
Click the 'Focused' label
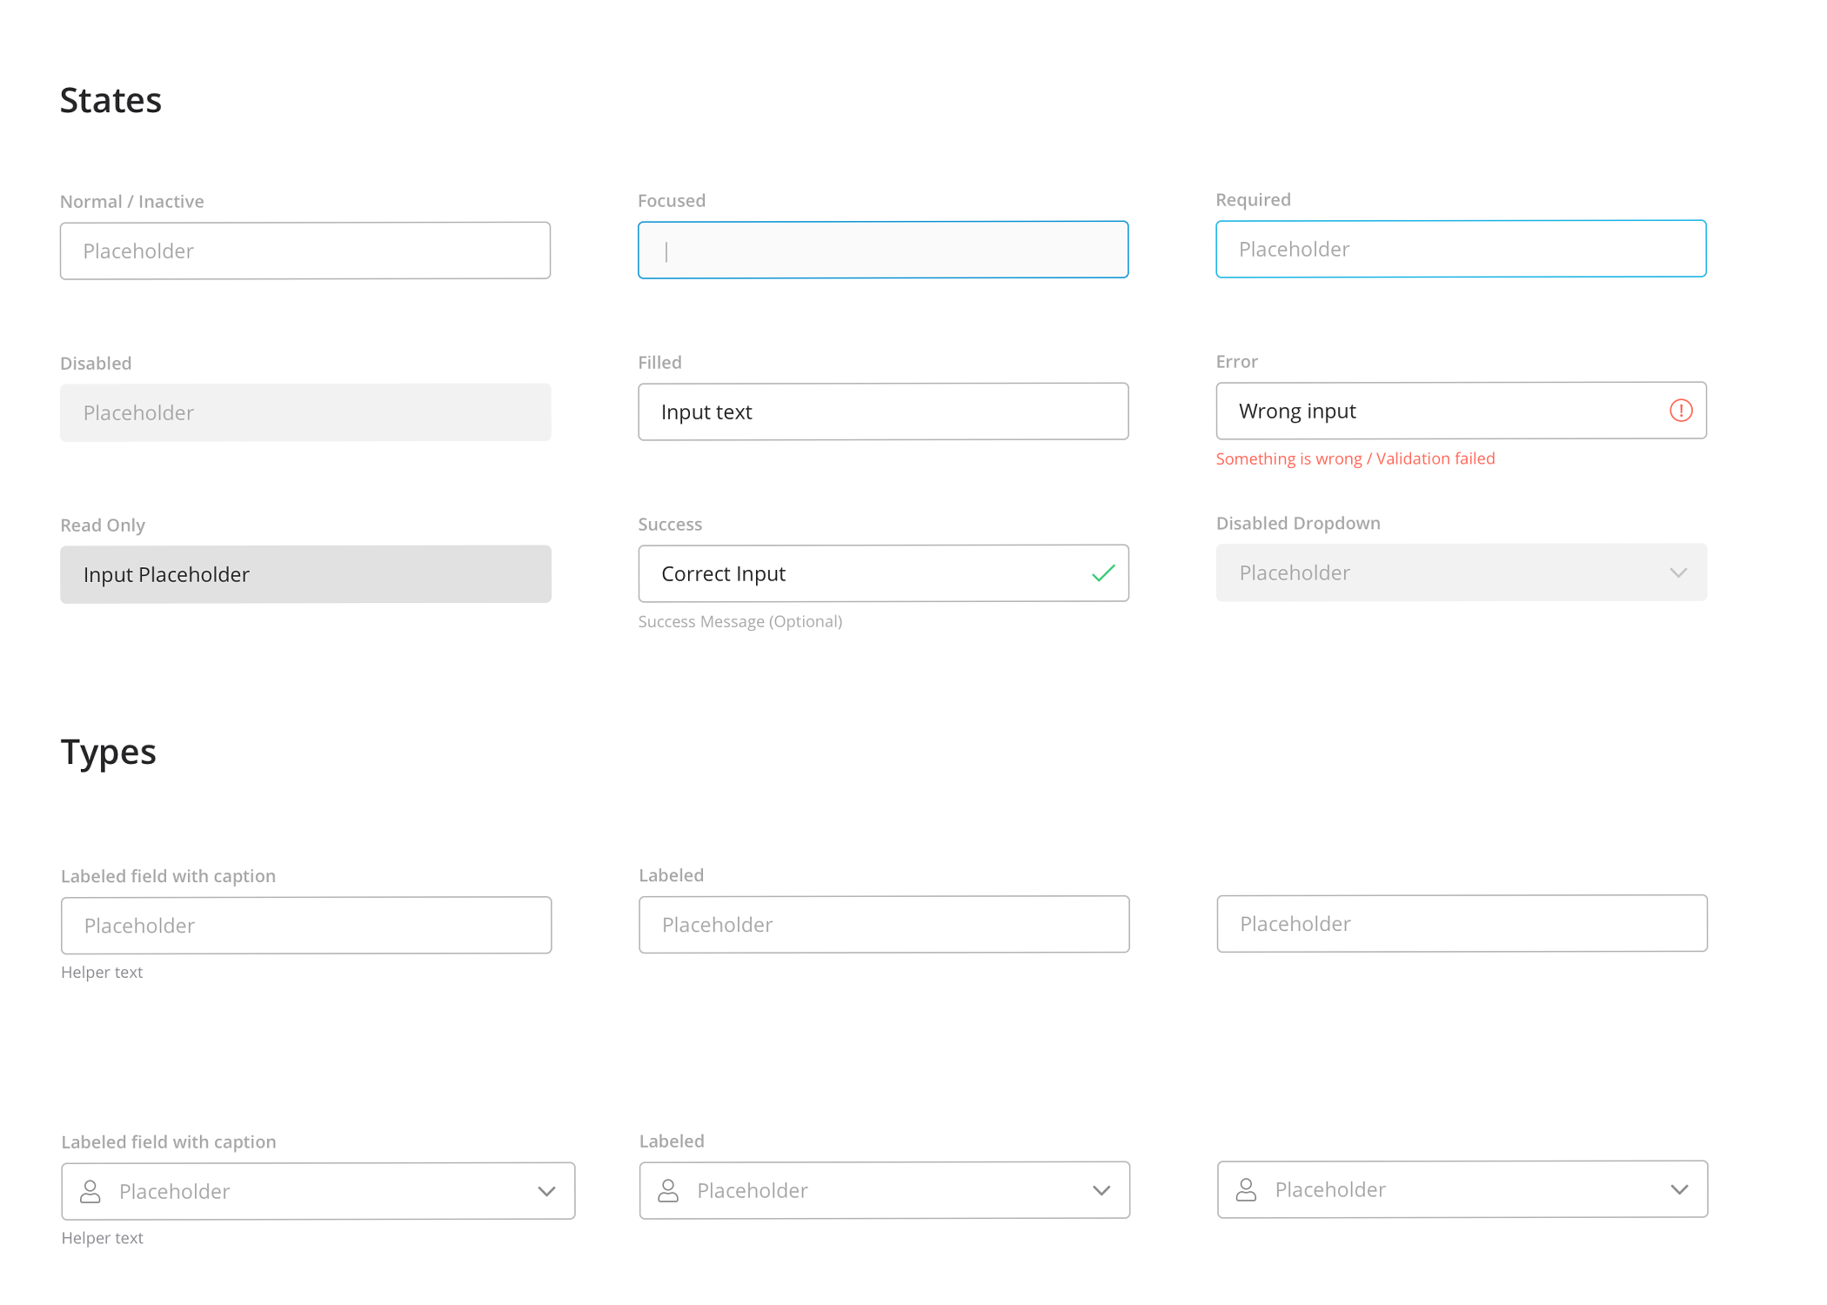coord(671,201)
